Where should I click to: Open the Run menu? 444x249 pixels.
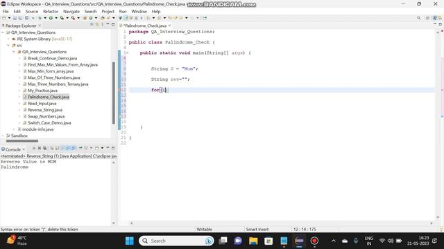[123, 11]
